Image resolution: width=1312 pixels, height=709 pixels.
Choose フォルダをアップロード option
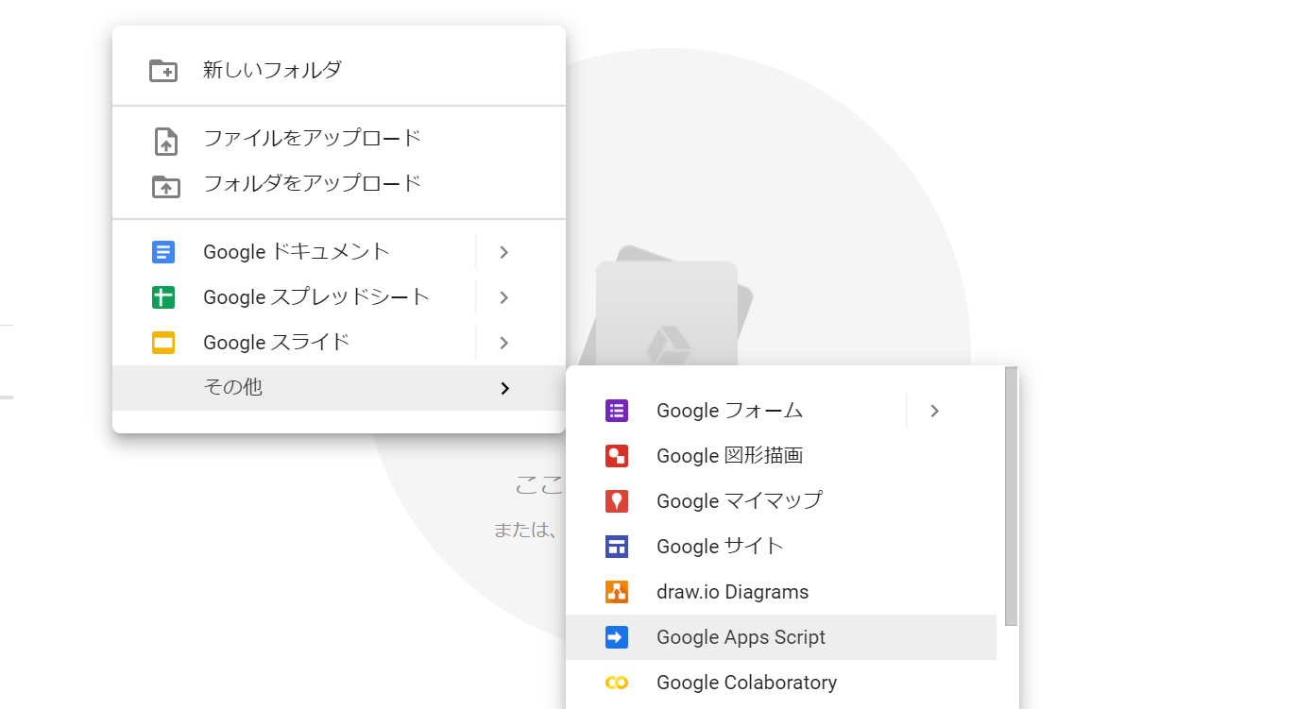[339, 184]
